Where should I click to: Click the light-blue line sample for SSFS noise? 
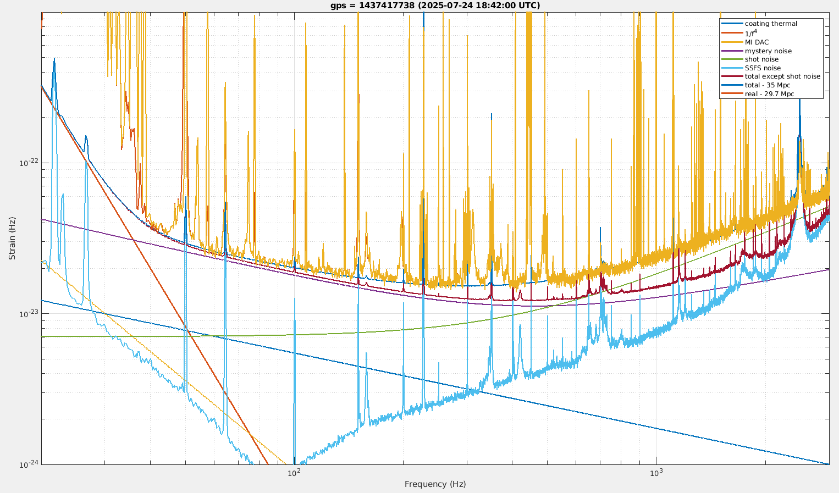point(732,68)
